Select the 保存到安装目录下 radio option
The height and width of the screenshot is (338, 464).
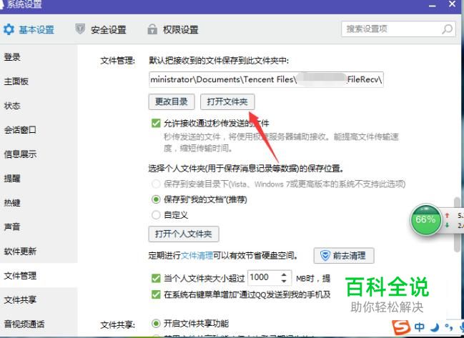[x=156, y=184]
